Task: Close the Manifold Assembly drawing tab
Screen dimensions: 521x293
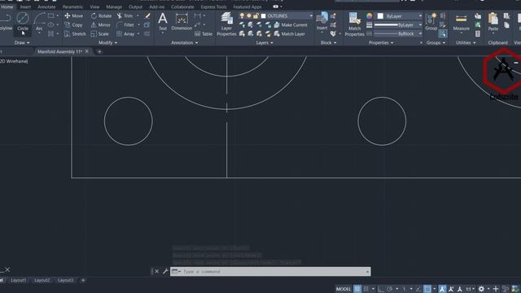Action: 87,51
